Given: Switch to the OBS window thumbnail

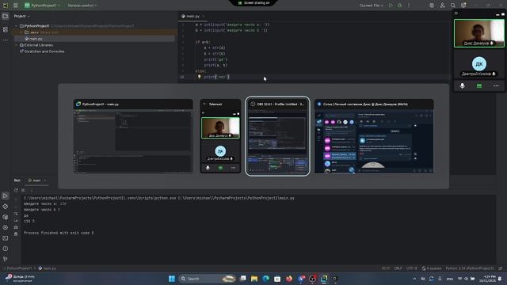Looking at the screenshot, I should coord(277,136).
